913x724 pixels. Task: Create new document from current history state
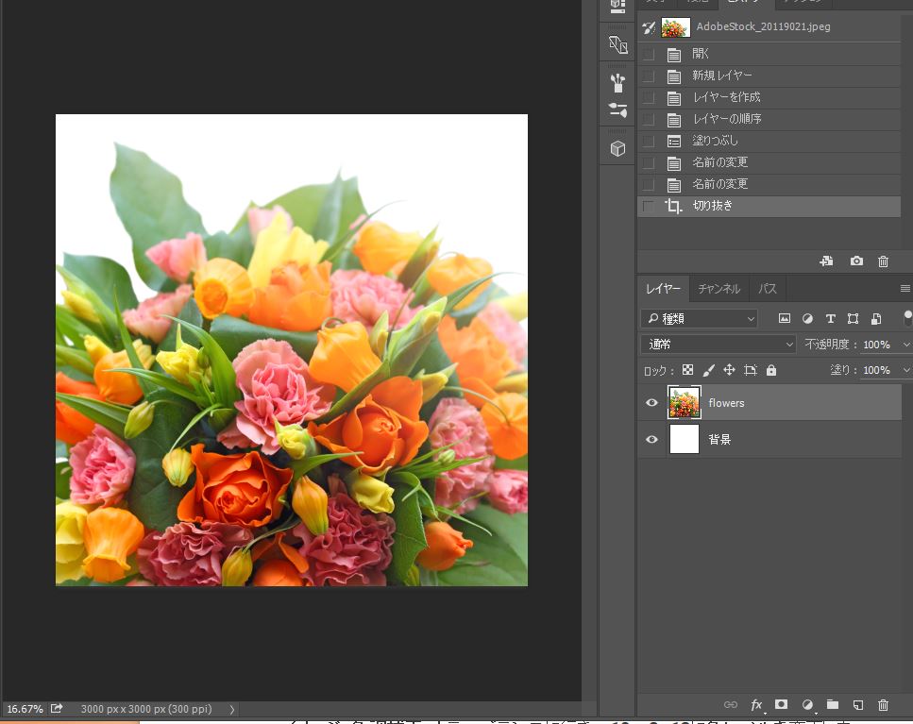pos(826,261)
